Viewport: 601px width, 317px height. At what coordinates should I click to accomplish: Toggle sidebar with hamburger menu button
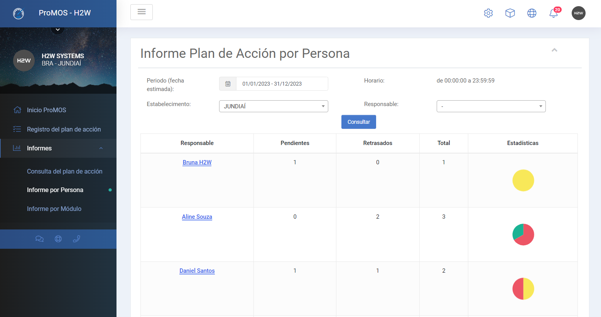142,12
